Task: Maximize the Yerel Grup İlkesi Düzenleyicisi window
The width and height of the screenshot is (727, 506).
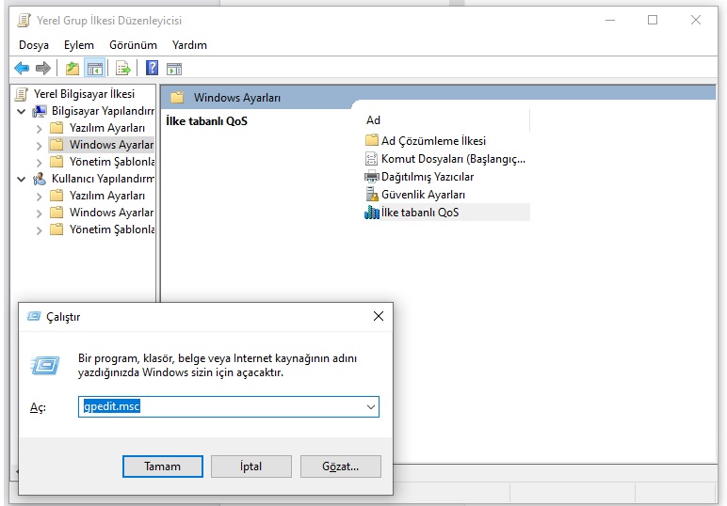Action: pos(653,20)
